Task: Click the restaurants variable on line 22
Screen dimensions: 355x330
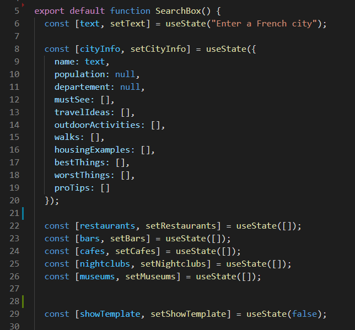Action: tap(107, 226)
